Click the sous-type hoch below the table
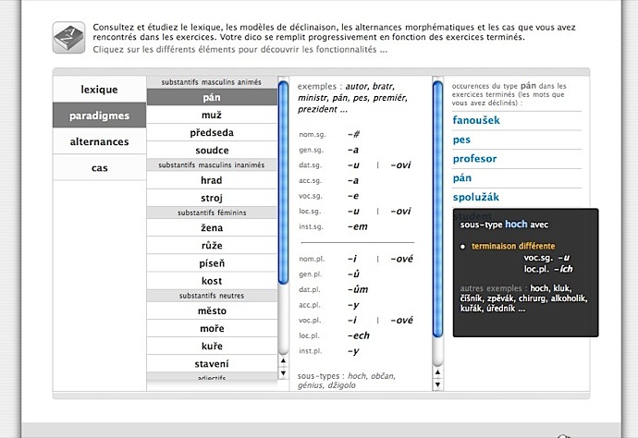Screen dimensions: 638x438 (x=357, y=376)
